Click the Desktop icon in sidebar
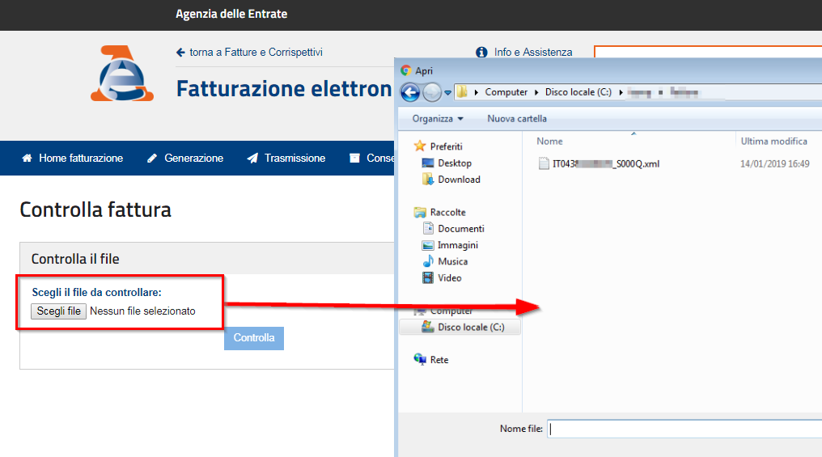 pos(428,163)
